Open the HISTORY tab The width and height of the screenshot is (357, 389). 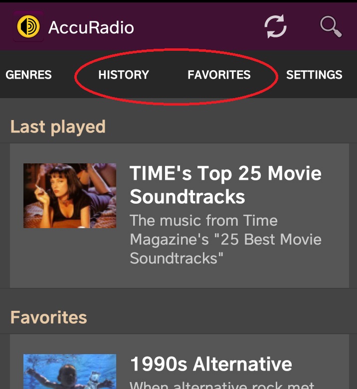[124, 75]
